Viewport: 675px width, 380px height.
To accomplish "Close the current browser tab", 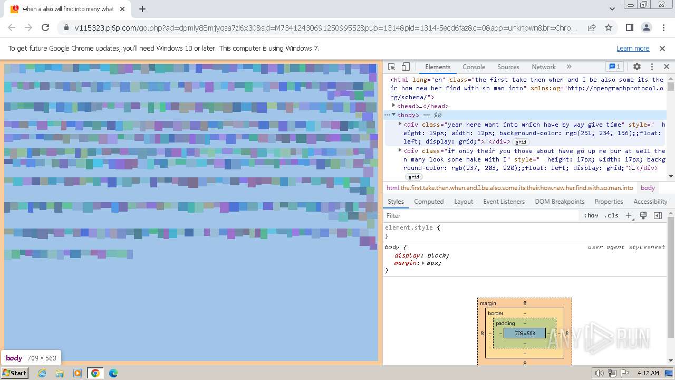I will click(122, 9).
